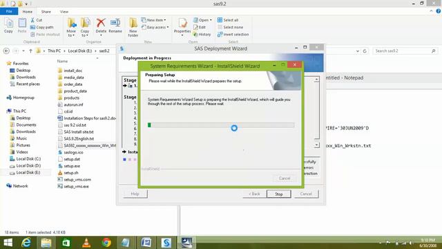Screen dimensions: 442x249
Task: Select Recent places under Favorites
Action: tap(25, 84)
